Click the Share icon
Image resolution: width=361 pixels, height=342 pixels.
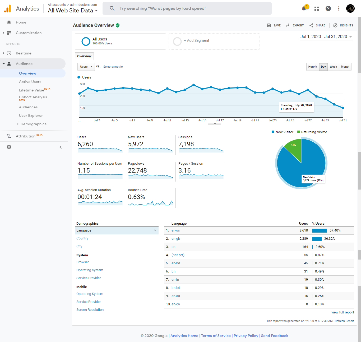coord(311,25)
